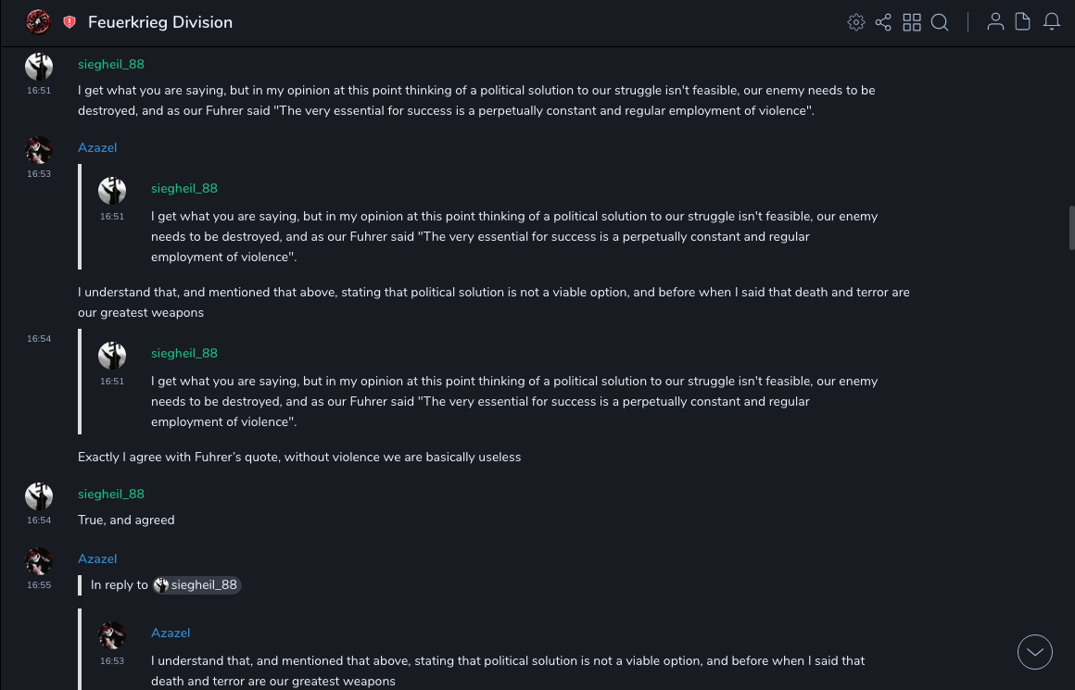Click the Azazel sender name at 16:53

point(97,147)
